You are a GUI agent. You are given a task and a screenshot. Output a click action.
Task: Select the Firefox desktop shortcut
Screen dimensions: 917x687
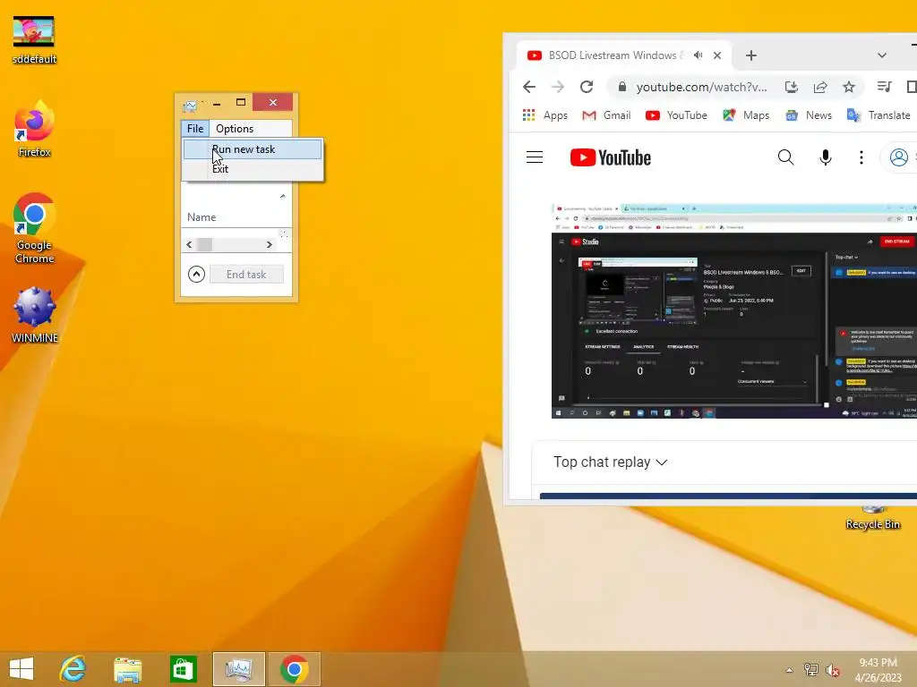click(x=34, y=129)
